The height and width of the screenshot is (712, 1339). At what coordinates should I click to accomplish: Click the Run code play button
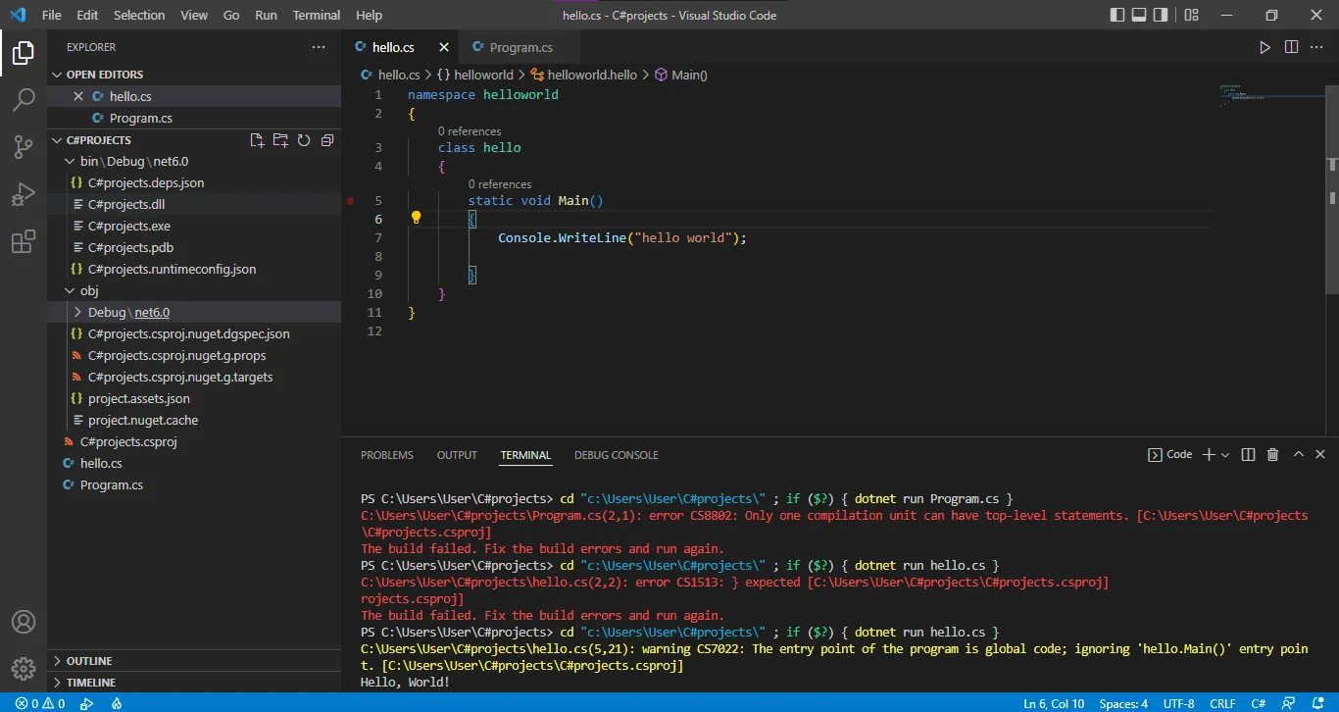pyautogui.click(x=1265, y=47)
